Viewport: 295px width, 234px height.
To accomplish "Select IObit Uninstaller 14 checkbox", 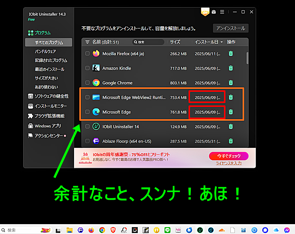I will pos(88,126).
